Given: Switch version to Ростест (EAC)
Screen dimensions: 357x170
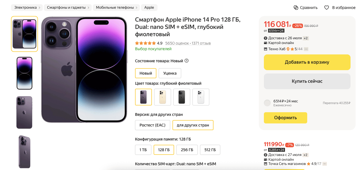Looking at the screenshot, I should pyautogui.click(x=152, y=125).
